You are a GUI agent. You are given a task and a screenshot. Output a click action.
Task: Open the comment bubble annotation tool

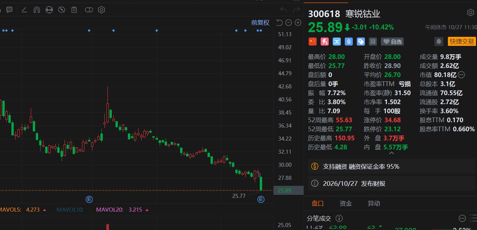(x=9, y=10)
